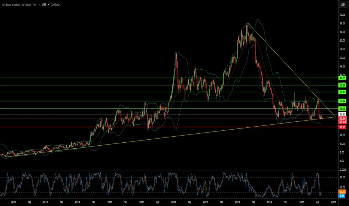Select the green 39.29 price level label
The image size is (349, 206).
click(x=342, y=85)
